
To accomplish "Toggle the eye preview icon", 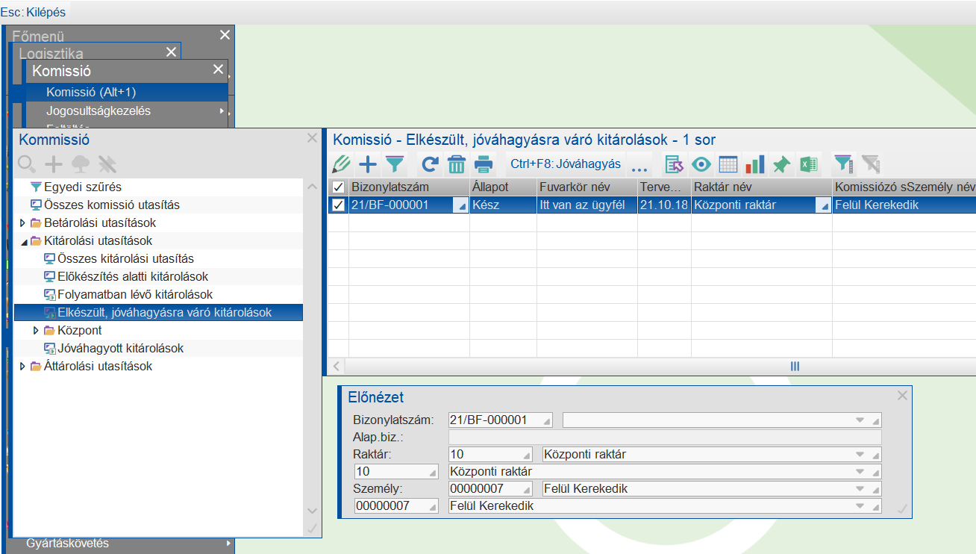I will point(701,164).
